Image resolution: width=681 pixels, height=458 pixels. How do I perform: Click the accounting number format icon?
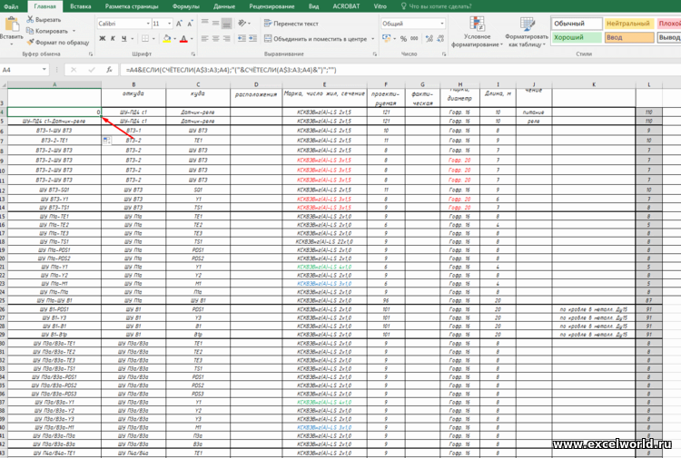coord(386,39)
